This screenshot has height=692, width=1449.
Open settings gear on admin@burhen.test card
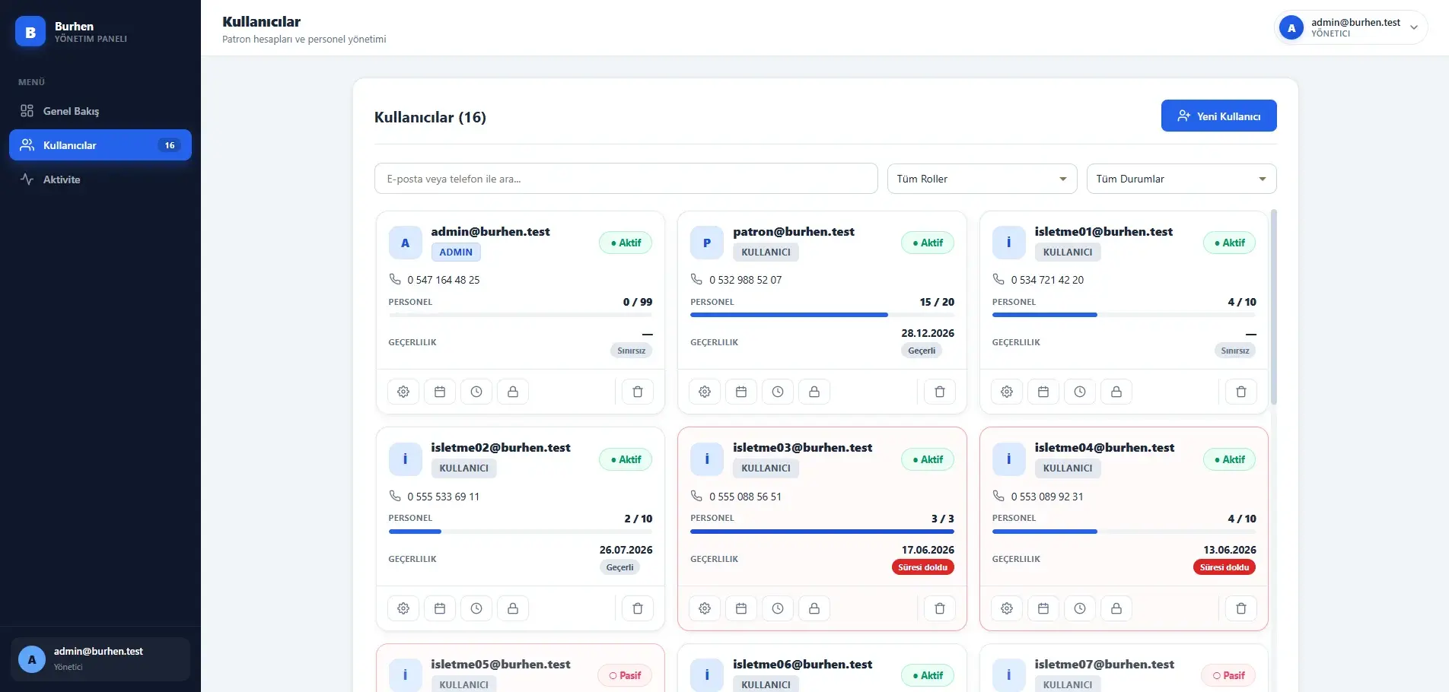coord(403,392)
